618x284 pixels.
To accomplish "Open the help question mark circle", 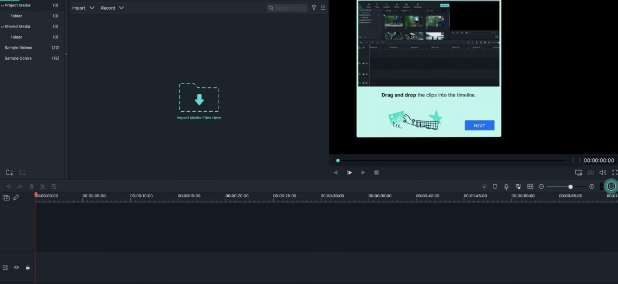I will coord(611,186).
